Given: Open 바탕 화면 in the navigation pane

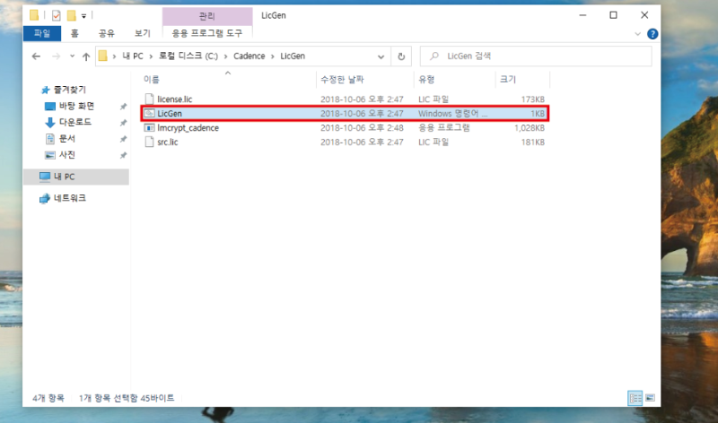Looking at the screenshot, I should tap(76, 106).
